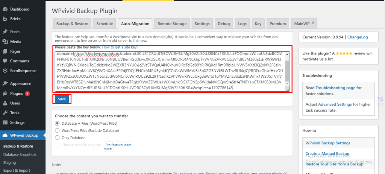Open the Troubleshooting page link
Viewport: 385px width, 174px height.
pyautogui.click(x=335, y=88)
